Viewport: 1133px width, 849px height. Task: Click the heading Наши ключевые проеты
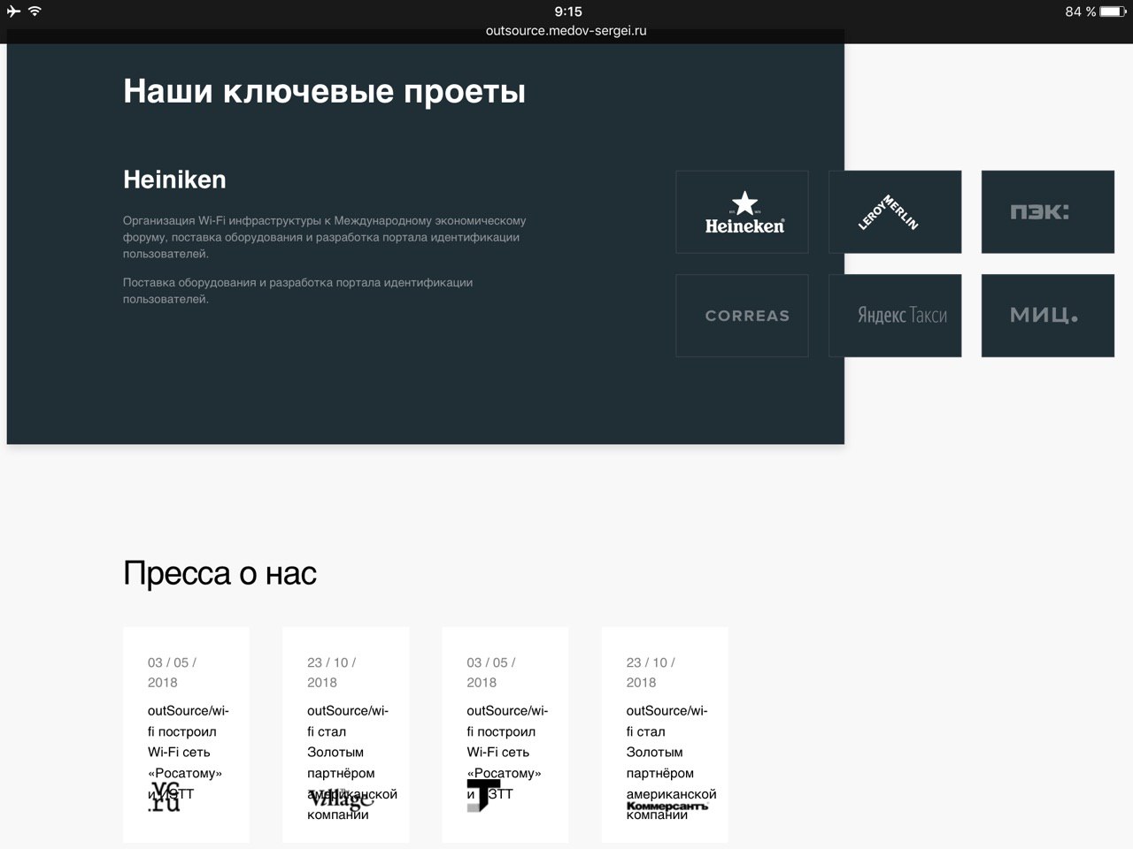324,91
